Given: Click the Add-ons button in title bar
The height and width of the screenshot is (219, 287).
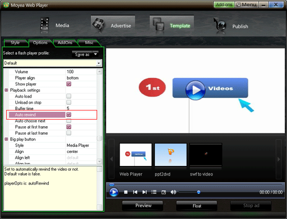Looking at the screenshot, I should pos(224,5).
